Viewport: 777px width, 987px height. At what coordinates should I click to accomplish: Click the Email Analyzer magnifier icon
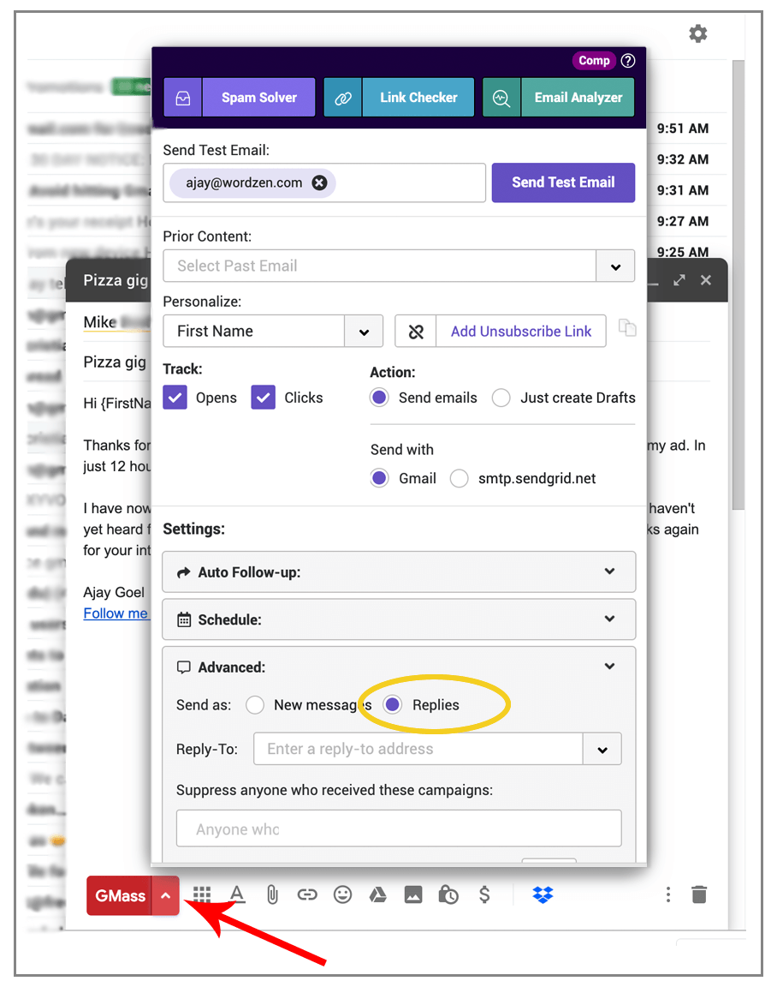pos(501,98)
